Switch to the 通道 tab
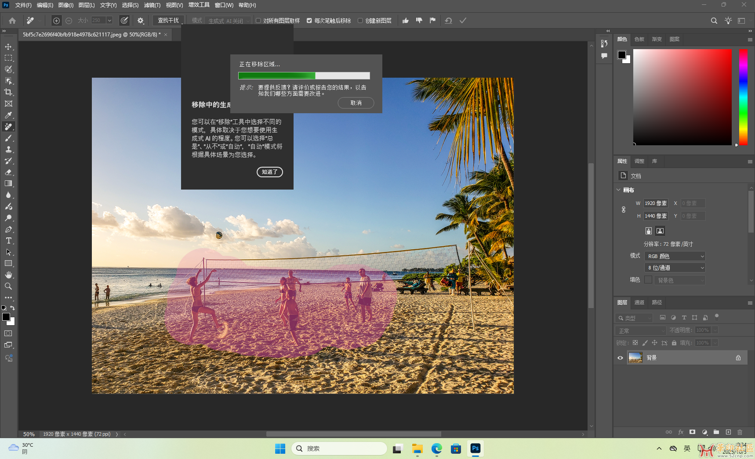 [x=639, y=302]
